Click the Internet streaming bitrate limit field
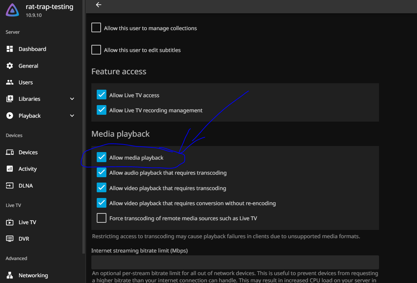This screenshot has height=283, width=417. click(x=235, y=262)
